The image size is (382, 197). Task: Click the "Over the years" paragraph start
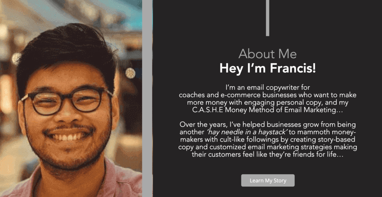(x=198, y=125)
